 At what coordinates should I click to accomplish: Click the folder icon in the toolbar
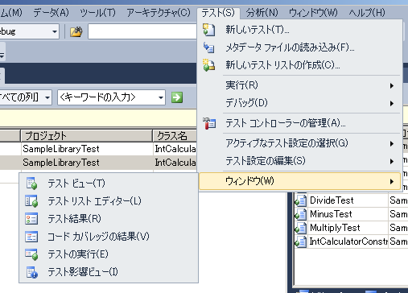(76, 31)
